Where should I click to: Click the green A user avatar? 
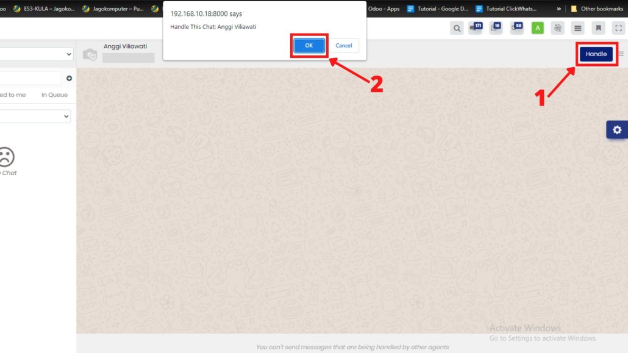[538, 28]
